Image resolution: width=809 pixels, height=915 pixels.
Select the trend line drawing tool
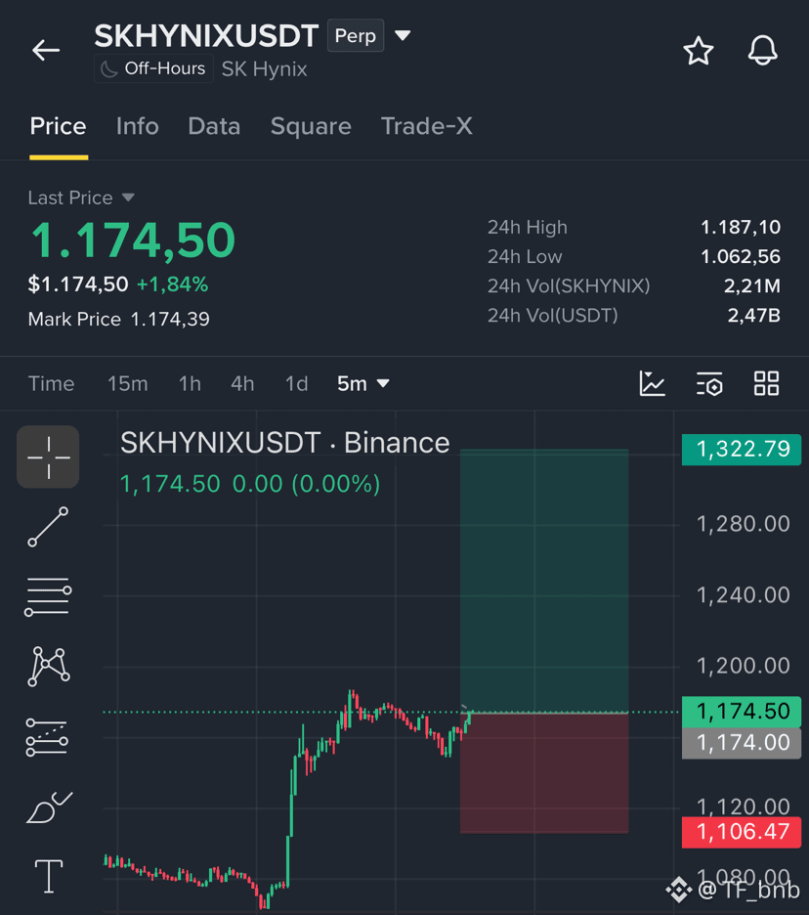[48, 527]
